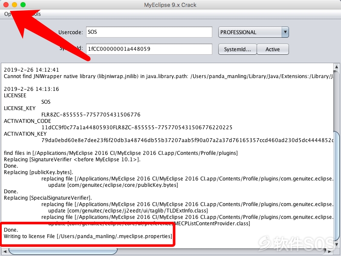Click the window title MyEclipse 9.x Crack
The image size is (341, 256).
170,5
